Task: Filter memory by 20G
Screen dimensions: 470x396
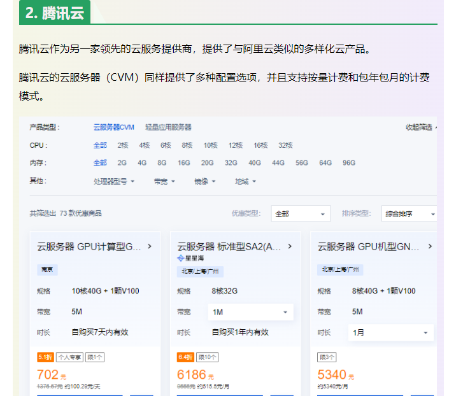Action: click(207, 162)
